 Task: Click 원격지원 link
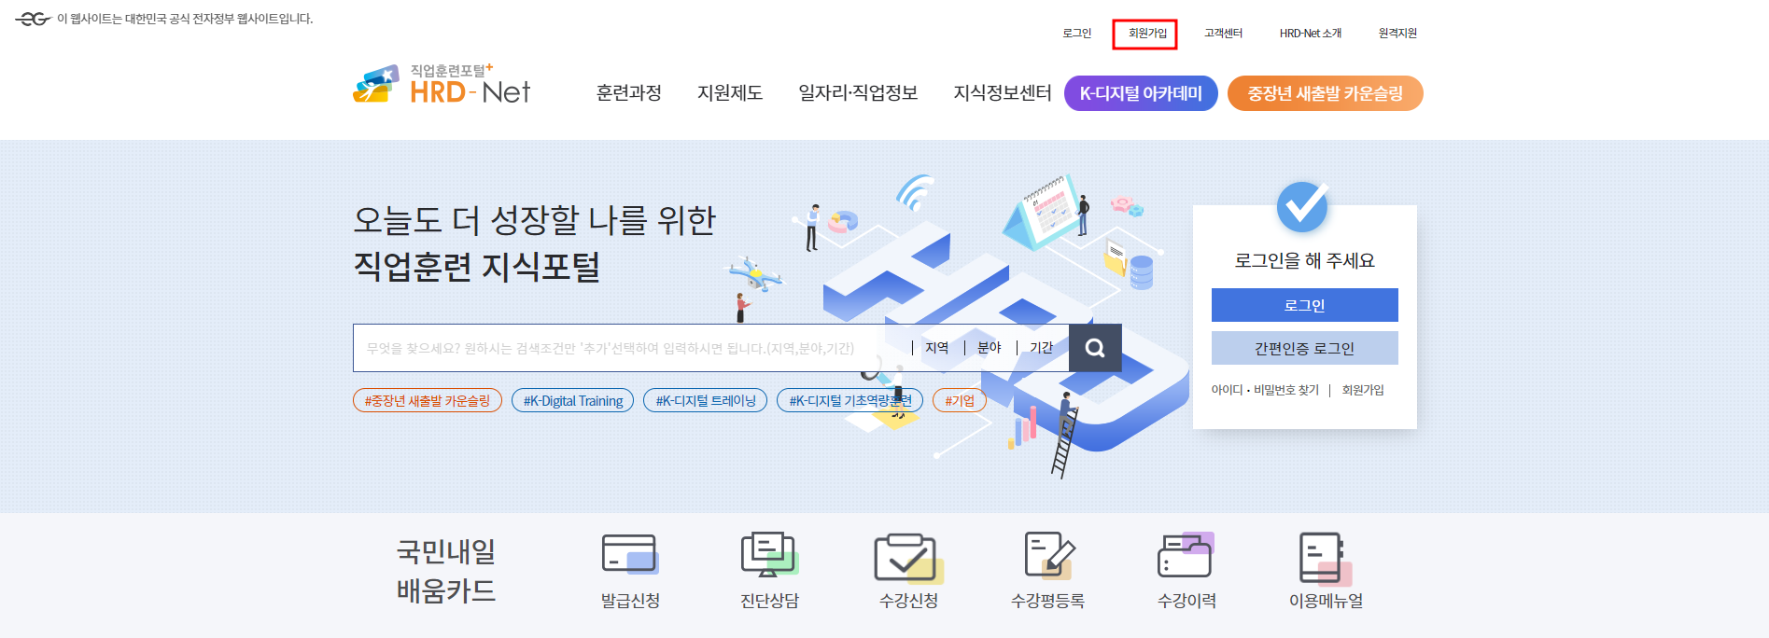1397,34
